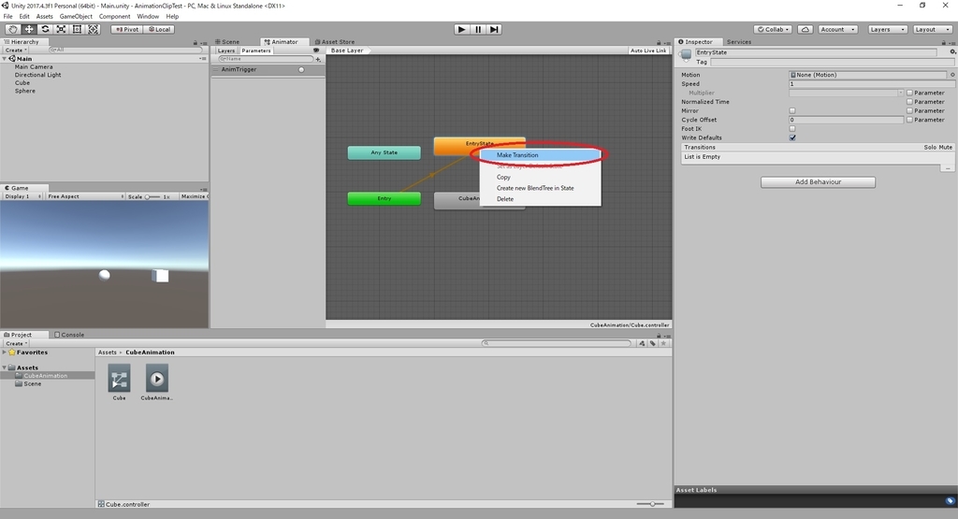Open the Layout dropdown
The width and height of the screenshot is (958, 519).
pyautogui.click(x=932, y=29)
